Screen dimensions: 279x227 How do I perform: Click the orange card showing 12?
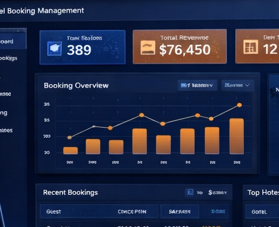[x=257, y=46]
